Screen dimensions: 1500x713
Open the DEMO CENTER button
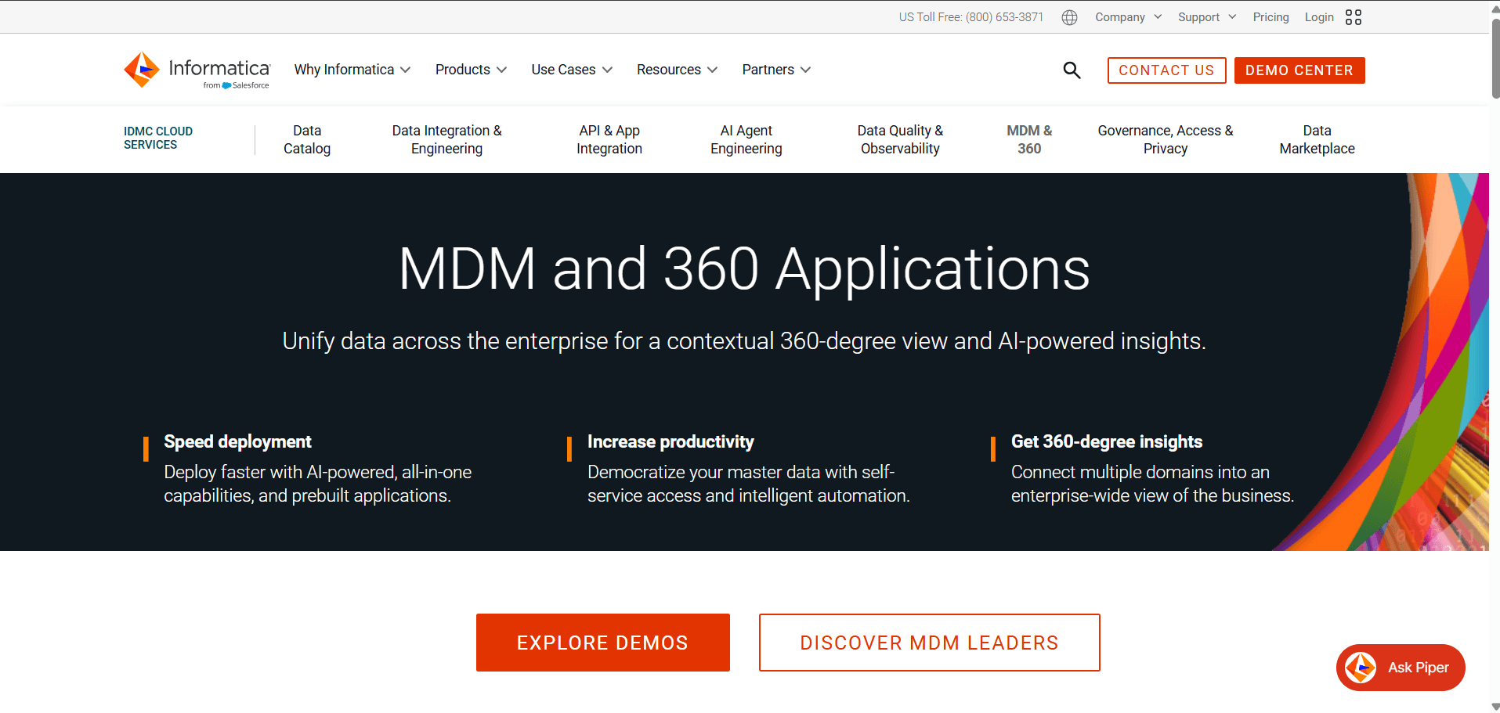1299,70
